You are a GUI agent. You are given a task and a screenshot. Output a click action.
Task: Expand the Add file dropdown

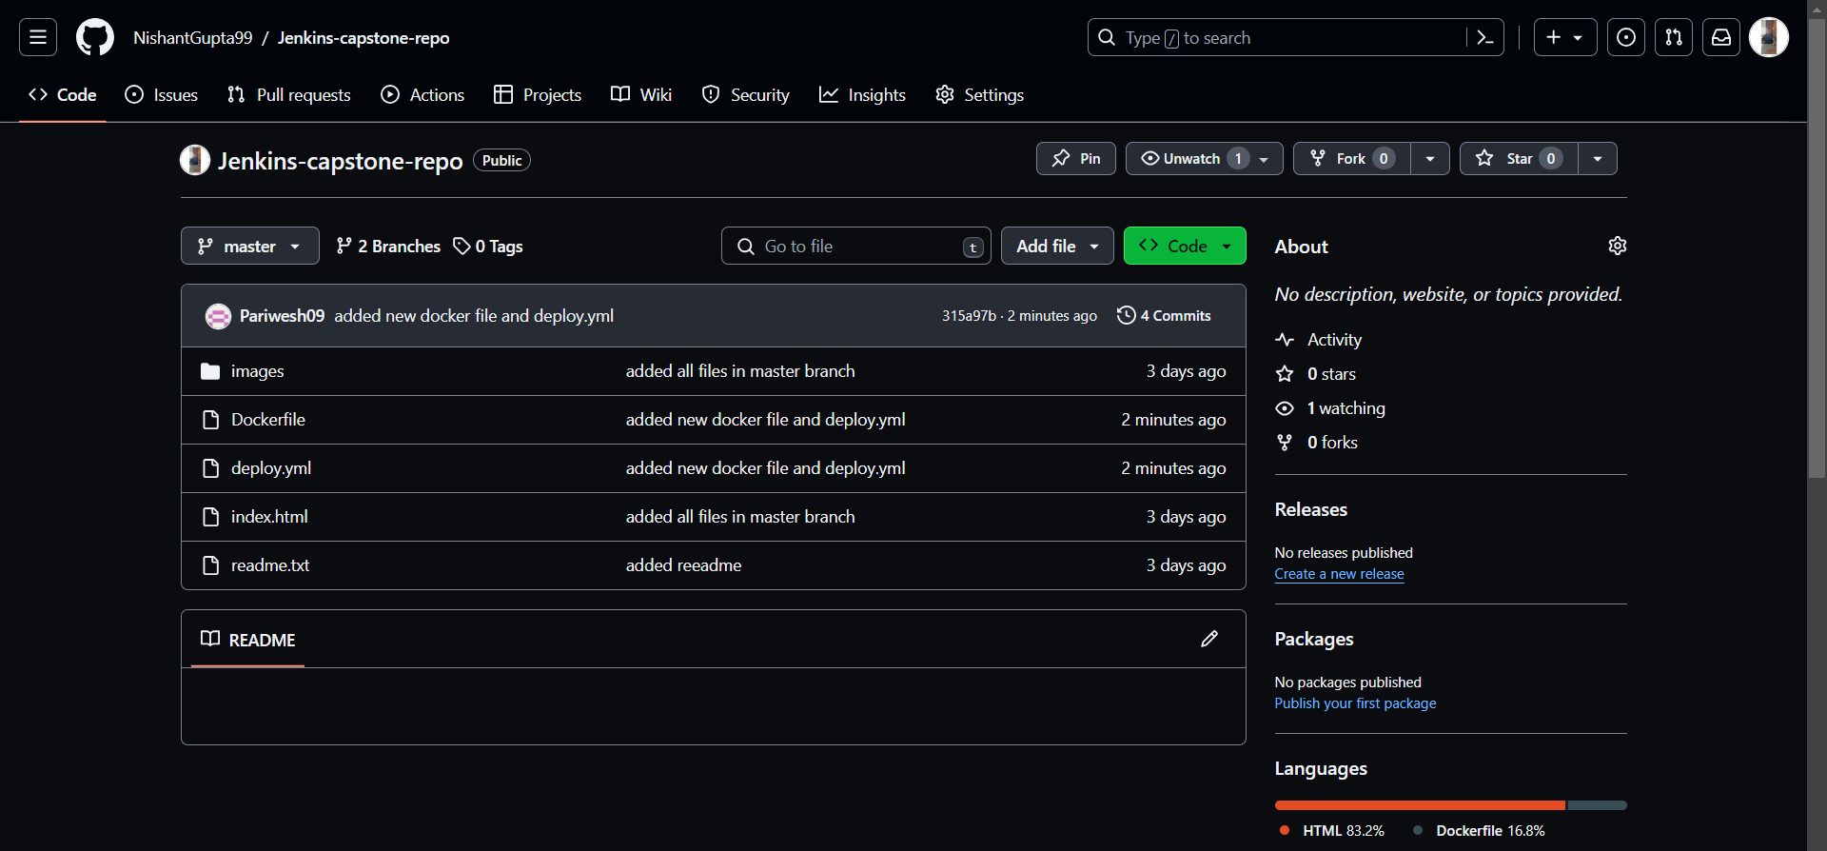1057,247
